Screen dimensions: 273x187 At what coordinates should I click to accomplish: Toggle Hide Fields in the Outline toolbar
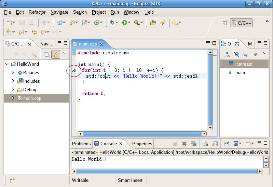click(x=236, y=54)
